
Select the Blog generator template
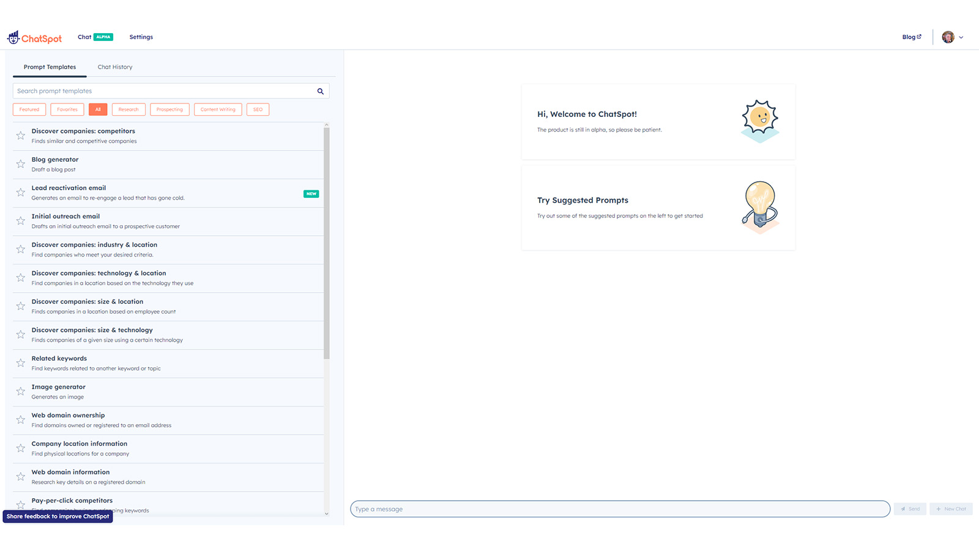[168, 165]
